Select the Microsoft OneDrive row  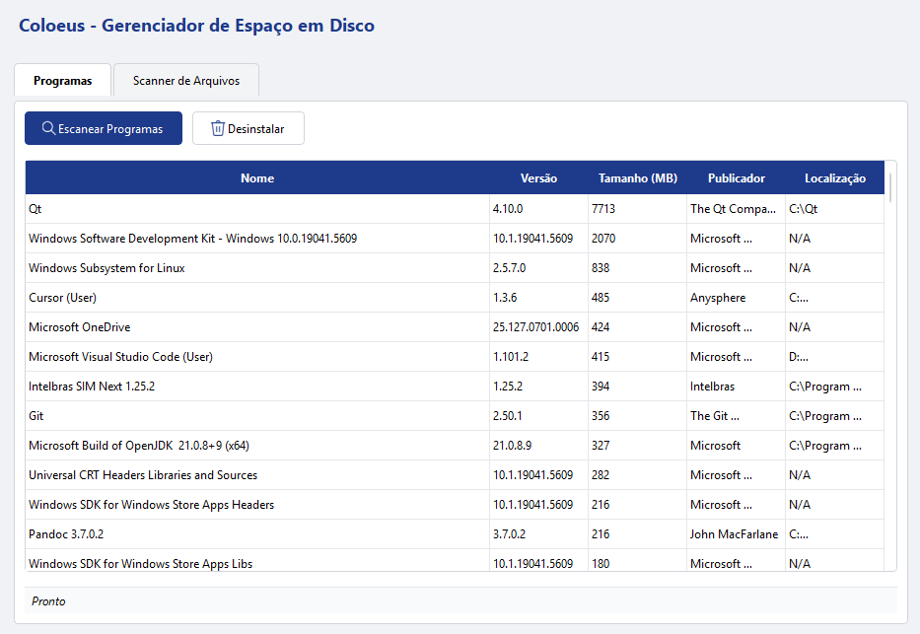455,327
